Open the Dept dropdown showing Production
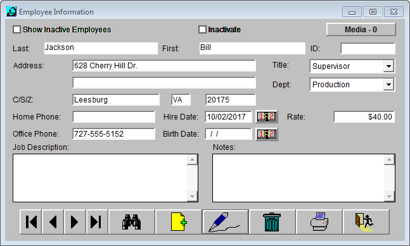Viewport: 410px width, 246px height. (x=389, y=85)
